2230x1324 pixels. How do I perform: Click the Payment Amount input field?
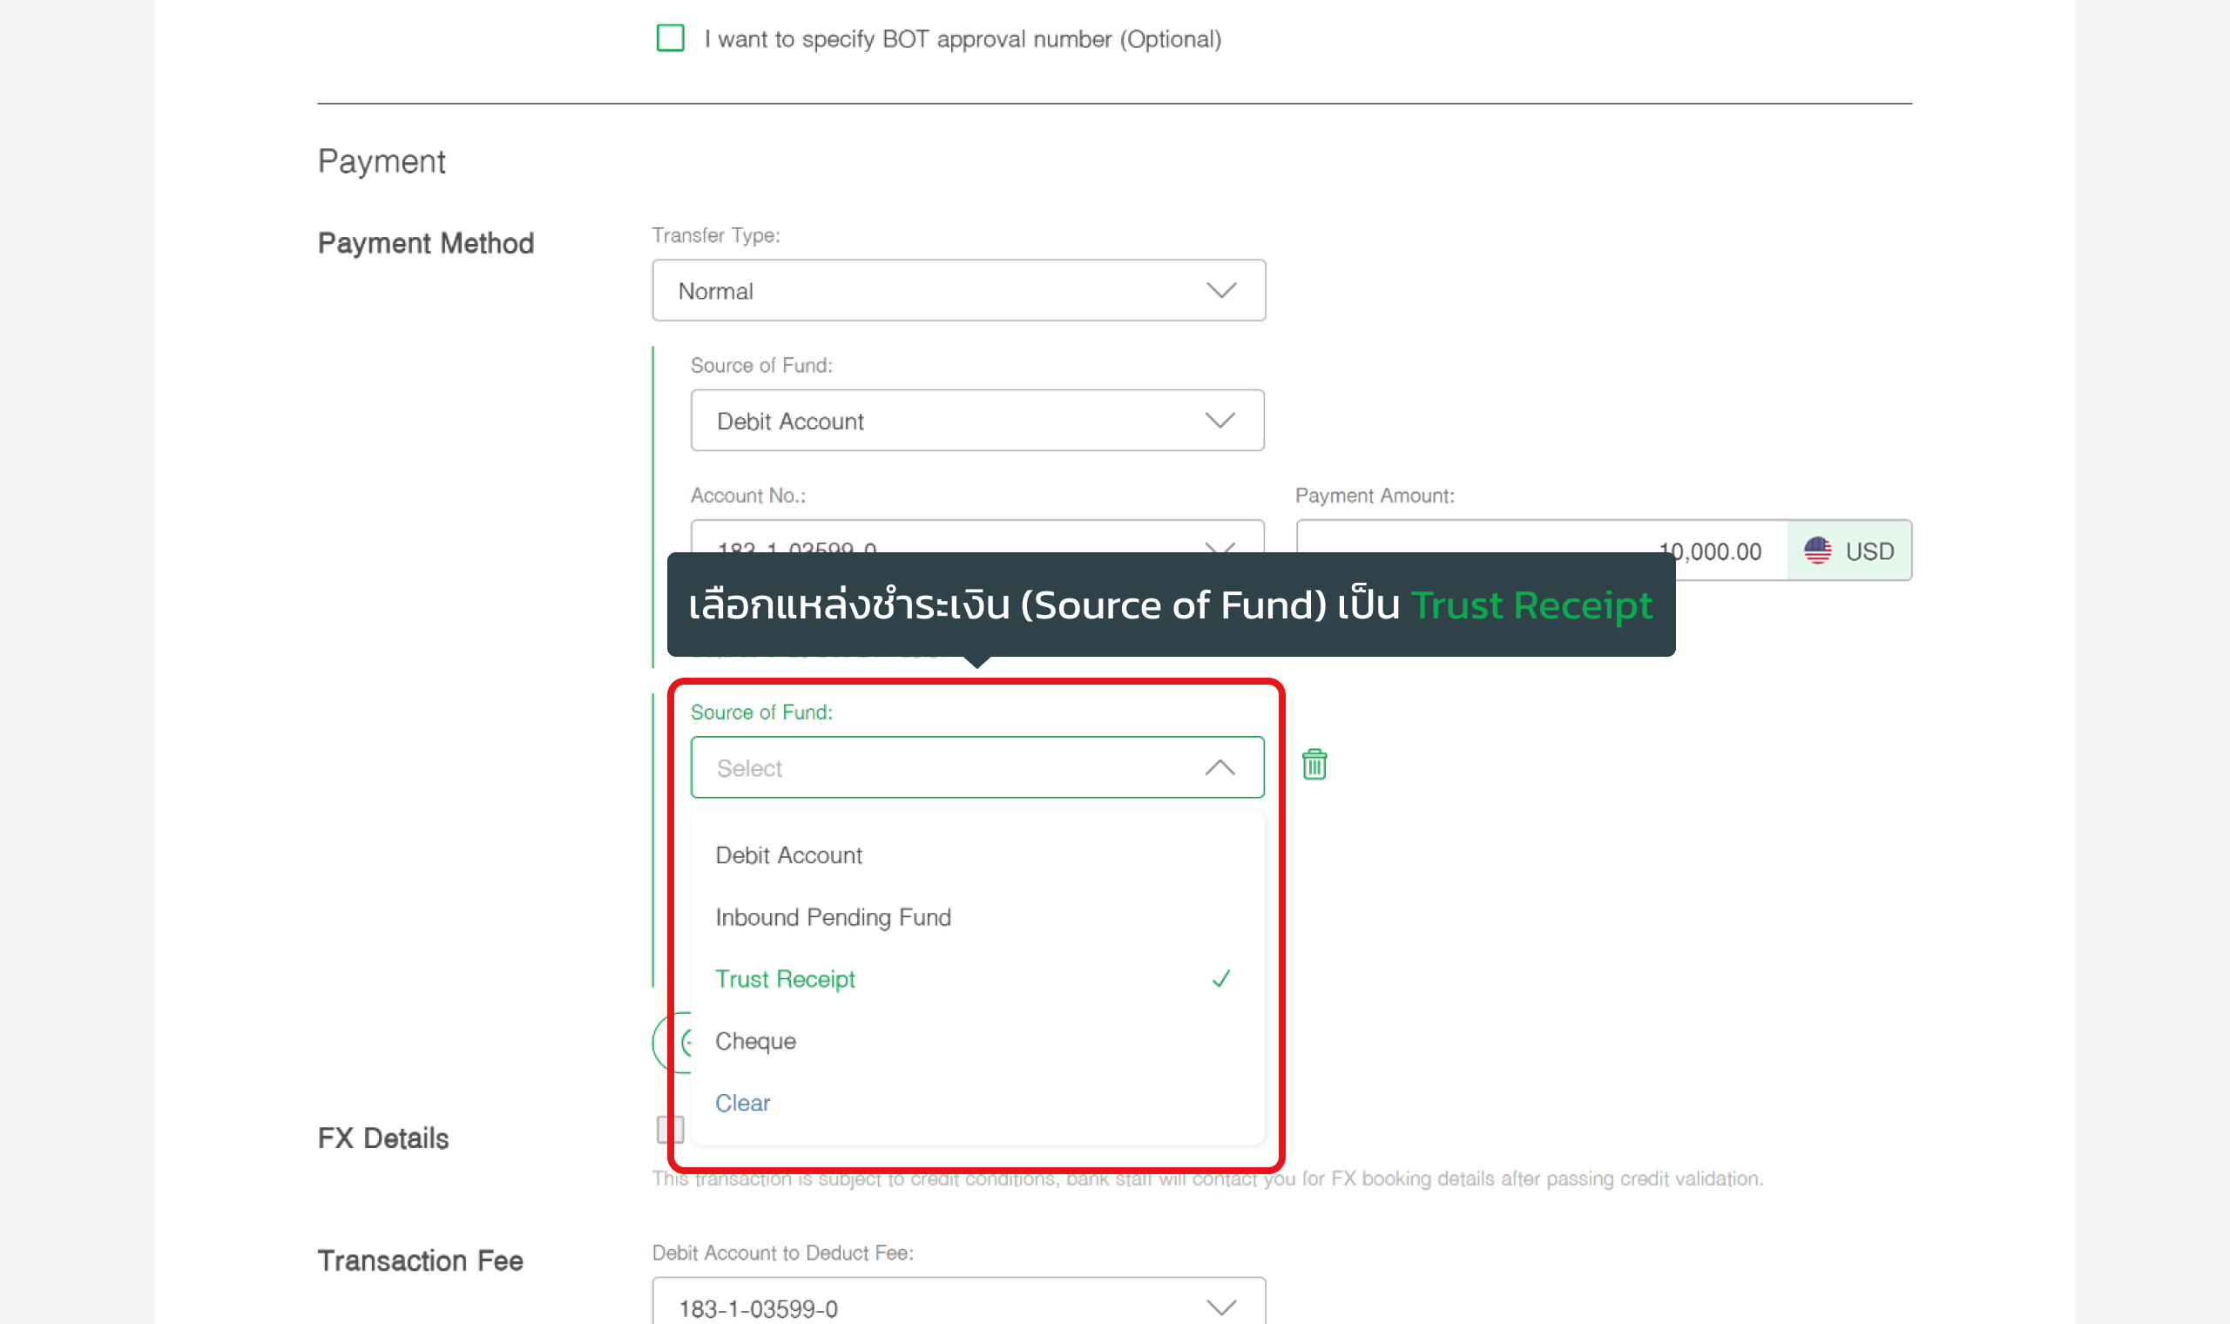click(x=1541, y=551)
